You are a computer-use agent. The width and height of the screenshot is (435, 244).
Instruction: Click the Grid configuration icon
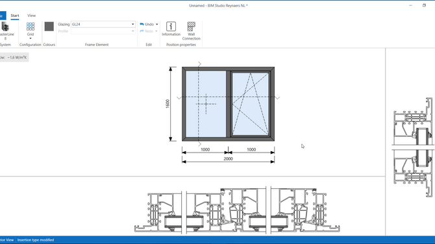(31, 27)
